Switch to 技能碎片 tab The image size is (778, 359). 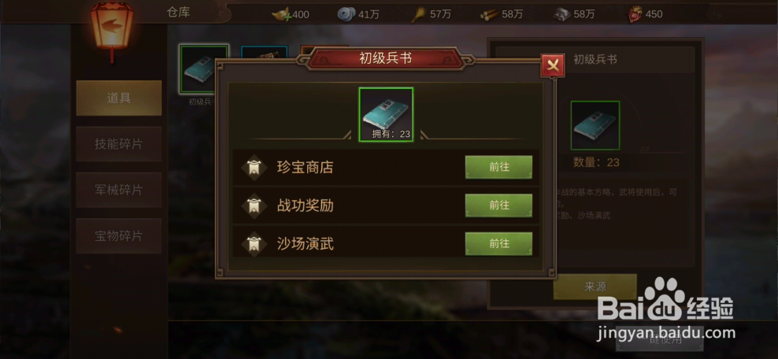tap(119, 144)
